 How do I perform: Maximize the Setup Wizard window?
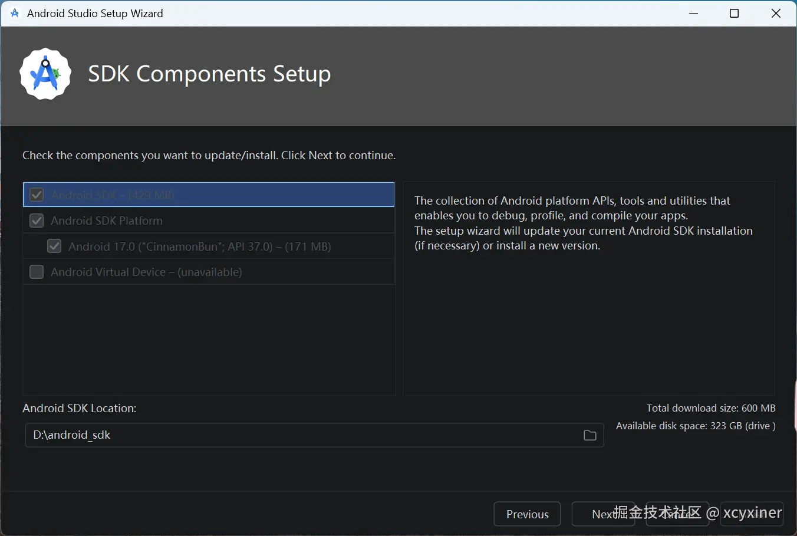(734, 13)
